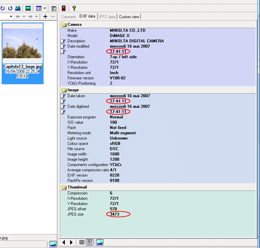Click the AB rename tool icon
The height and width of the screenshot is (248, 260).
18,8
